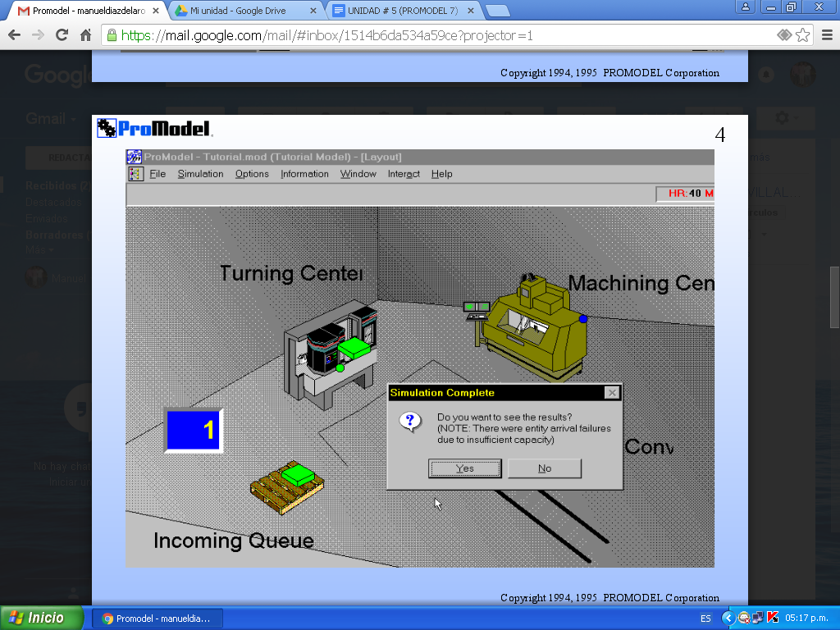Click the Incoming Queue pallet graphic
Screen dimensions: 840x630
coord(286,486)
